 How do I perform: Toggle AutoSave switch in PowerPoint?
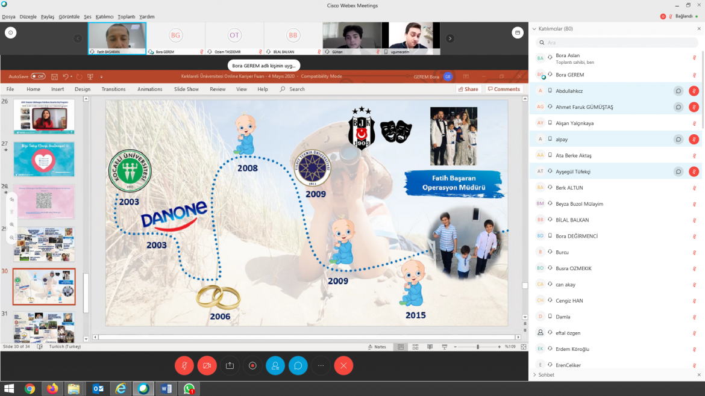pyautogui.click(x=38, y=76)
